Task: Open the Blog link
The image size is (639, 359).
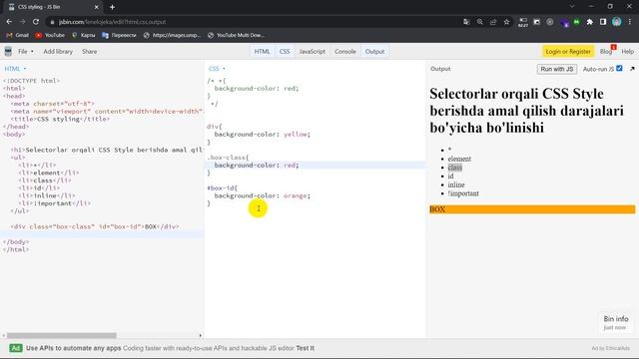Action: (x=606, y=51)
